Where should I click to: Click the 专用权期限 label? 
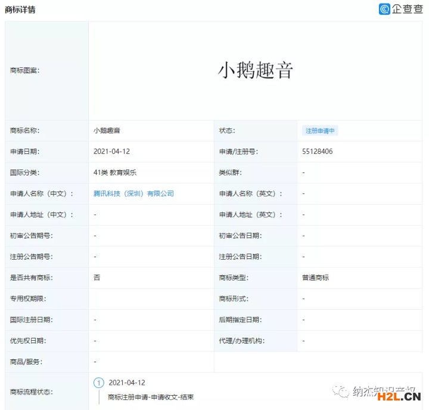click(x=28, y=298)
